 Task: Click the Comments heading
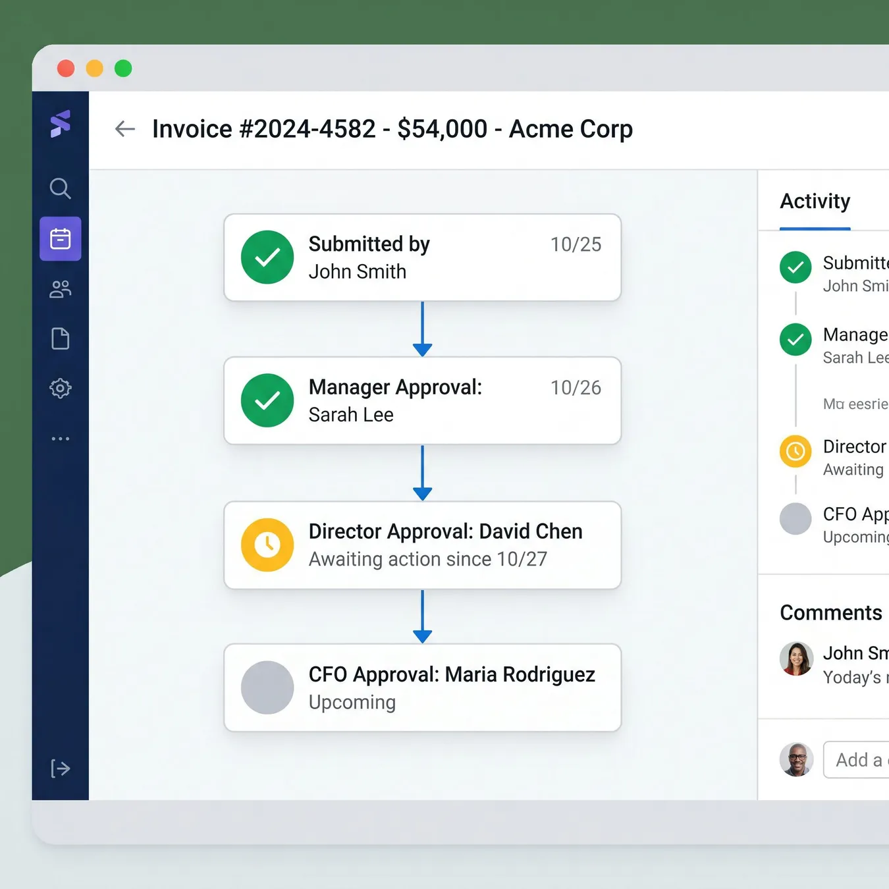831,612
